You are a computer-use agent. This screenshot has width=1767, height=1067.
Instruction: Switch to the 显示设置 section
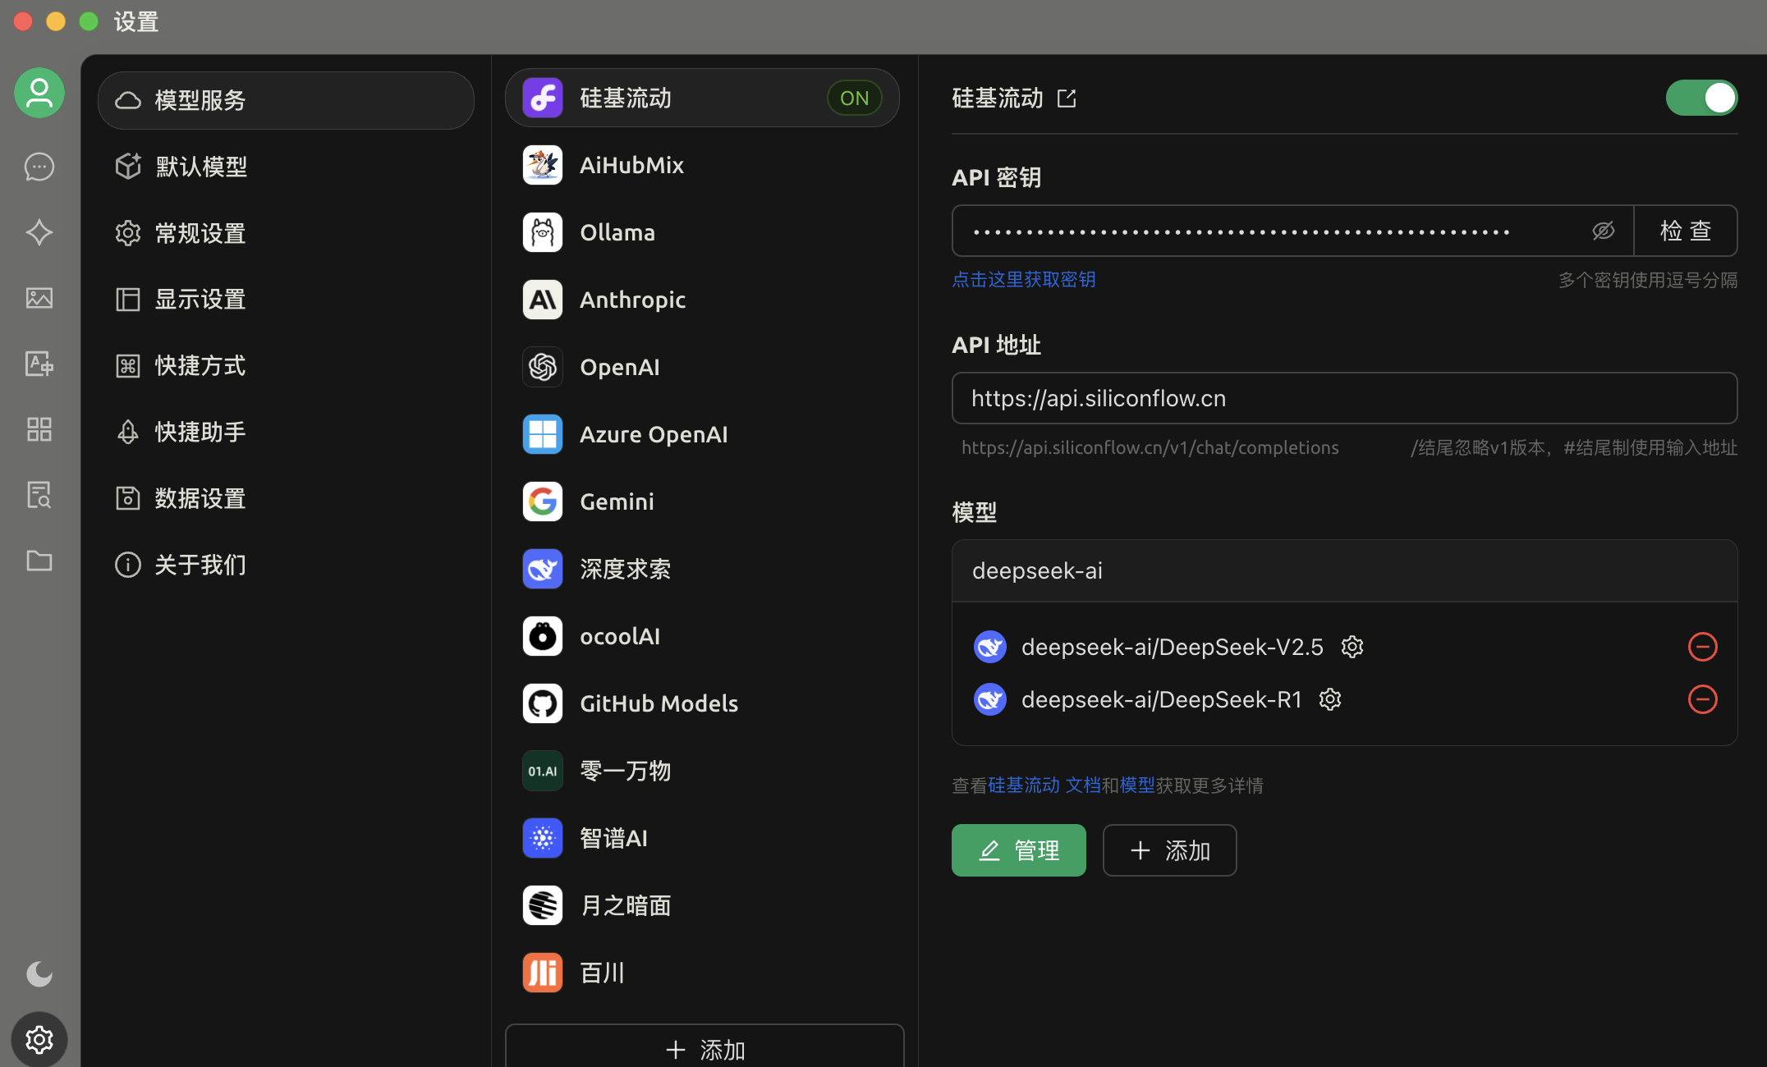(x=200, y=299)
